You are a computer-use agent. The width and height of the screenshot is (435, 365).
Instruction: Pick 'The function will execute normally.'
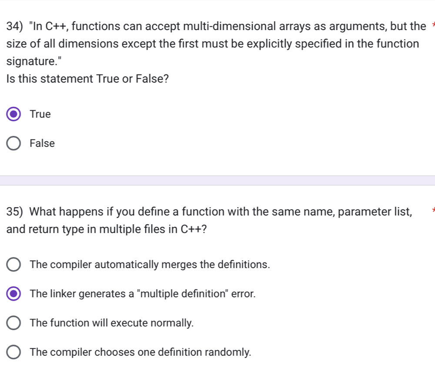coord(13,322)
